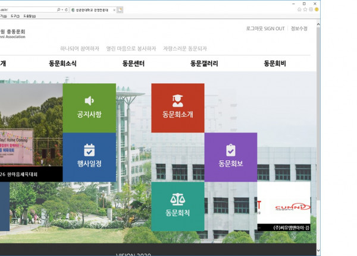Open the 동문회칙 scales tile
This screenshot has height=256, width=357.
tap(178, 207)
